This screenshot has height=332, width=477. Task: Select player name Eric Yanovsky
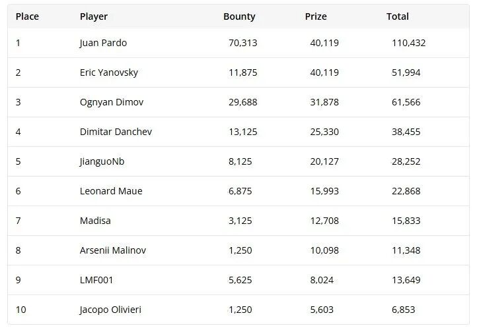[109, 72]
